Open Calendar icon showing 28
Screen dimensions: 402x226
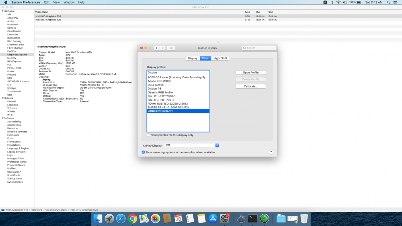(x=178, y=219)
